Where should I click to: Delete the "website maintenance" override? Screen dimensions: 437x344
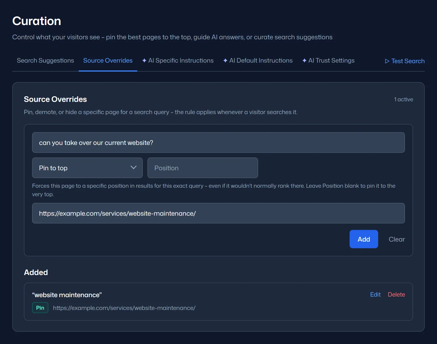(x=397, y=295)
